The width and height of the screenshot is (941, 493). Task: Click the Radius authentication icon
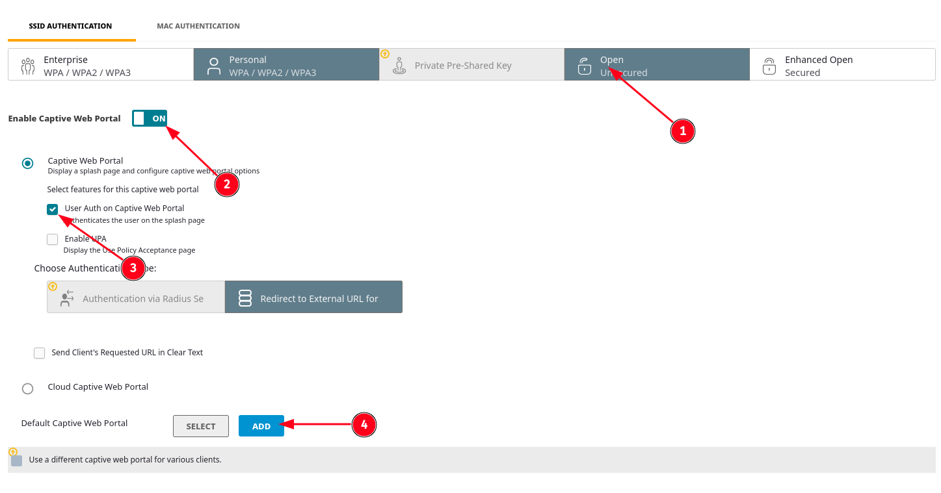coord(67,298)
